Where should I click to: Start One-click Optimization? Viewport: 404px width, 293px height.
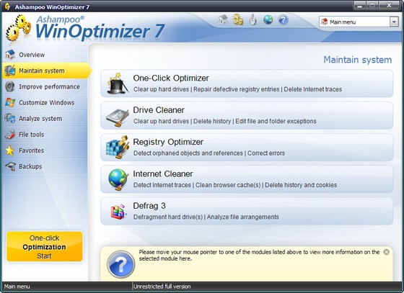point(44,246)
